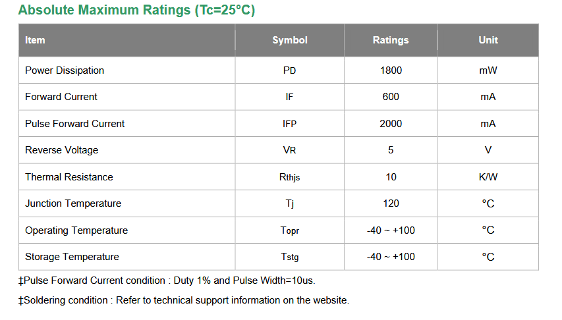Select the Junction Temperature row label
Viewport: 562px width, 320px height.
[x=73, y=203]
